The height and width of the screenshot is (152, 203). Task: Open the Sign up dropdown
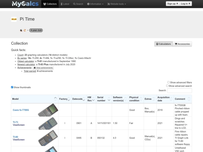coord(173,4)
